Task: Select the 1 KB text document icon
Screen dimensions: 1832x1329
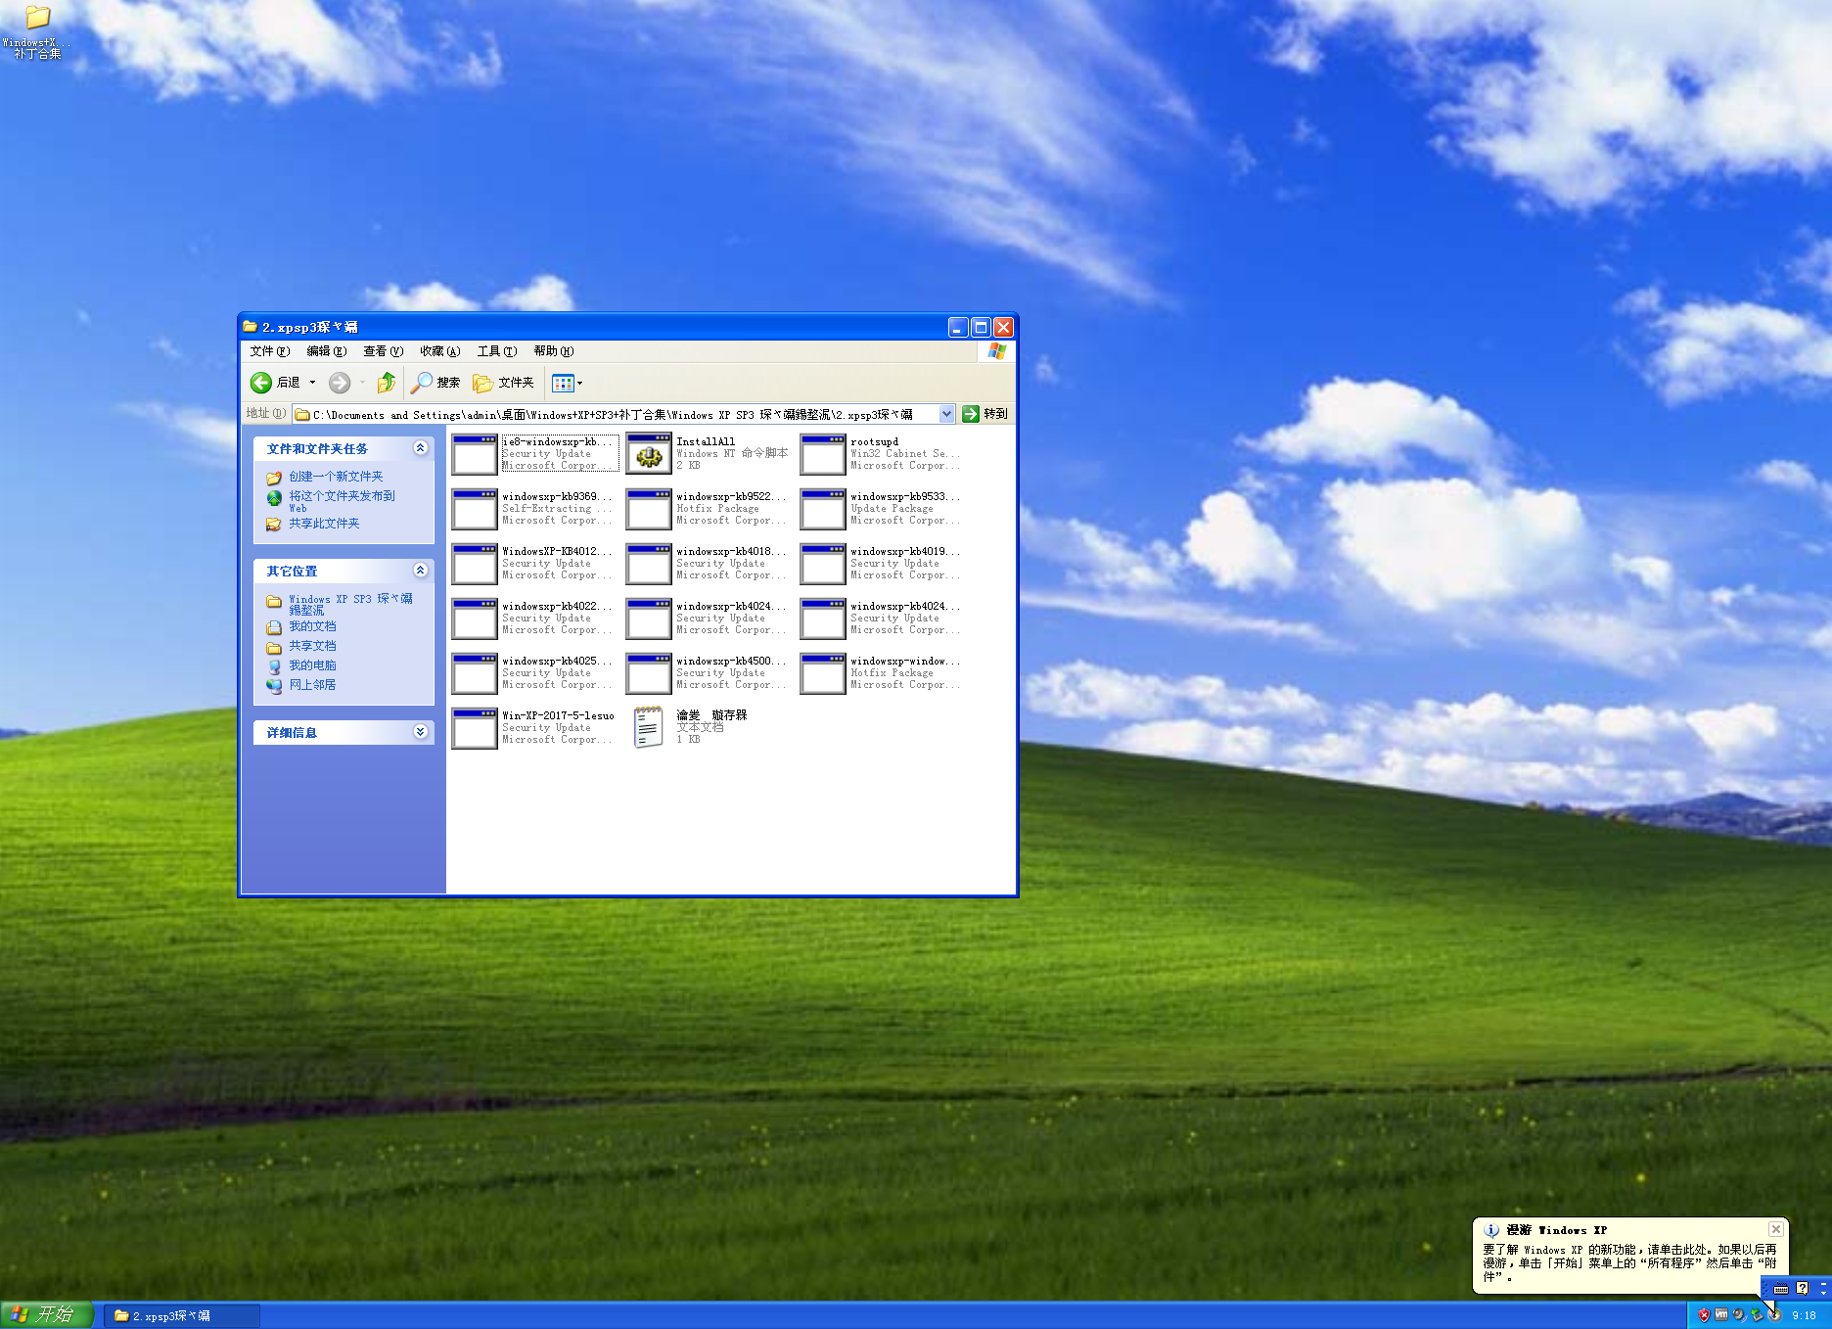Action: 649,728
